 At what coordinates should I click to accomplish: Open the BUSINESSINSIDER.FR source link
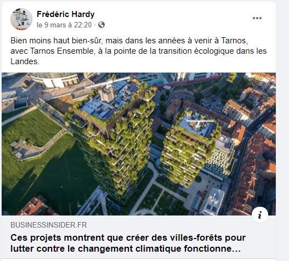click(49, 225)
